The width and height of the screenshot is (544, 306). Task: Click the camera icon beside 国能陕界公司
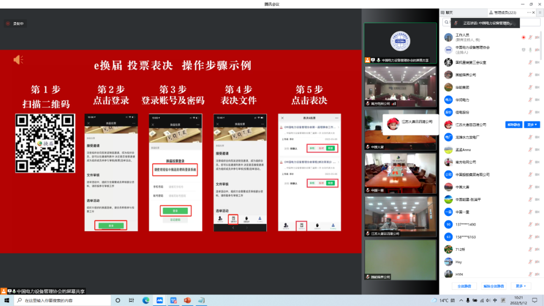[537, 74]
